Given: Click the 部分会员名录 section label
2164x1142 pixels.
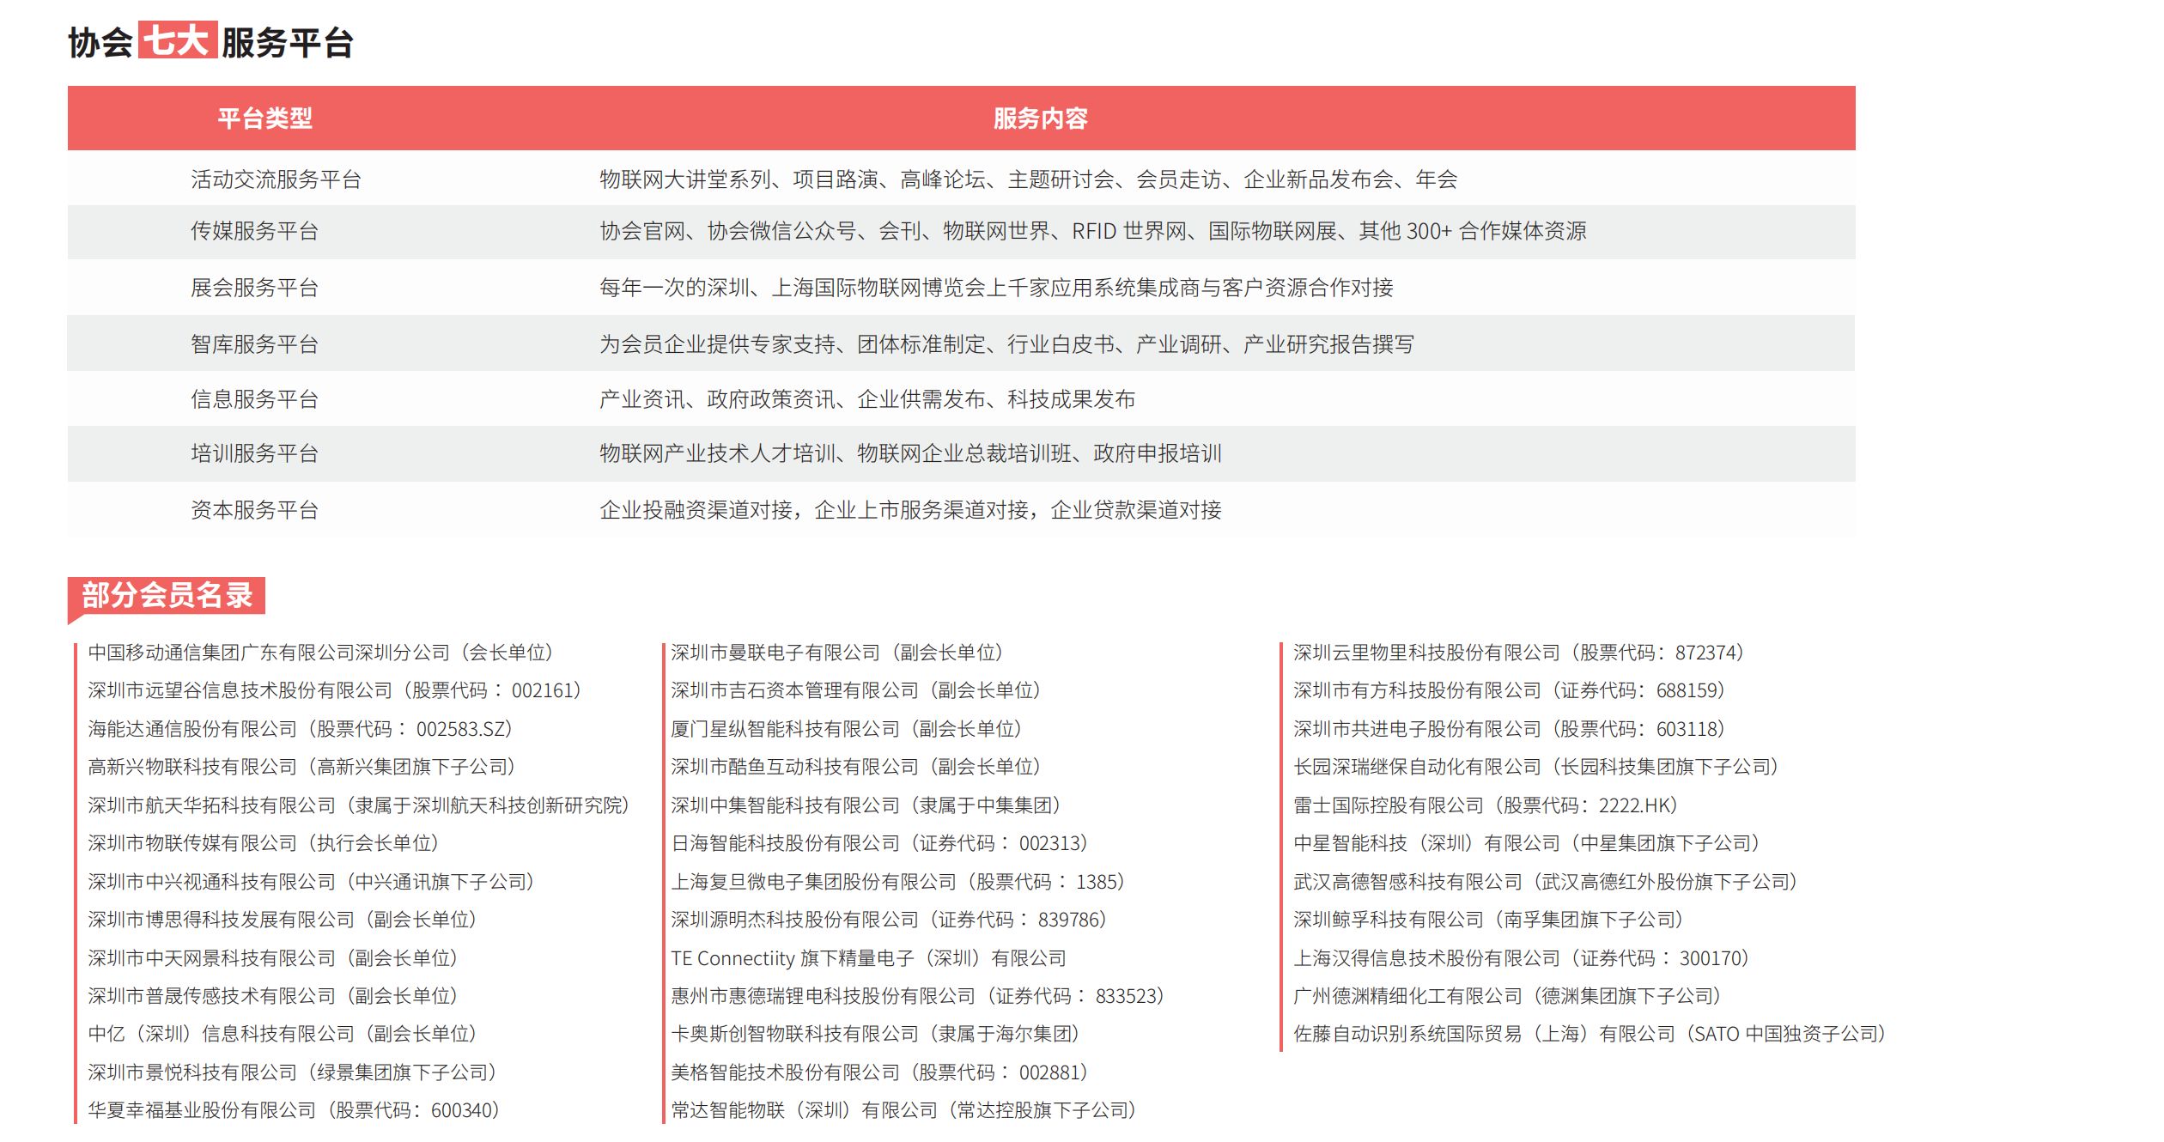Looking at the screenshot, I should pyautogui.click(x=167, y=595).
